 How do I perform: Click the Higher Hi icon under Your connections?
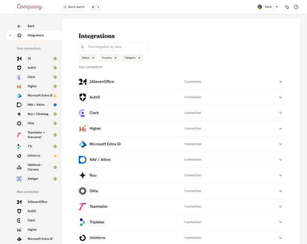(x=19, y=86)
